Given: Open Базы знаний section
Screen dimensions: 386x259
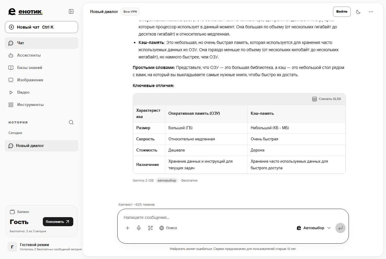Looking at the screenshot, I should click(x=41, y=68).
